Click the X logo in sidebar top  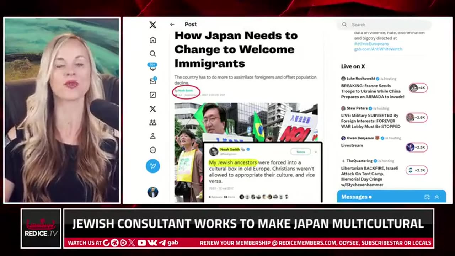point(153,25)
